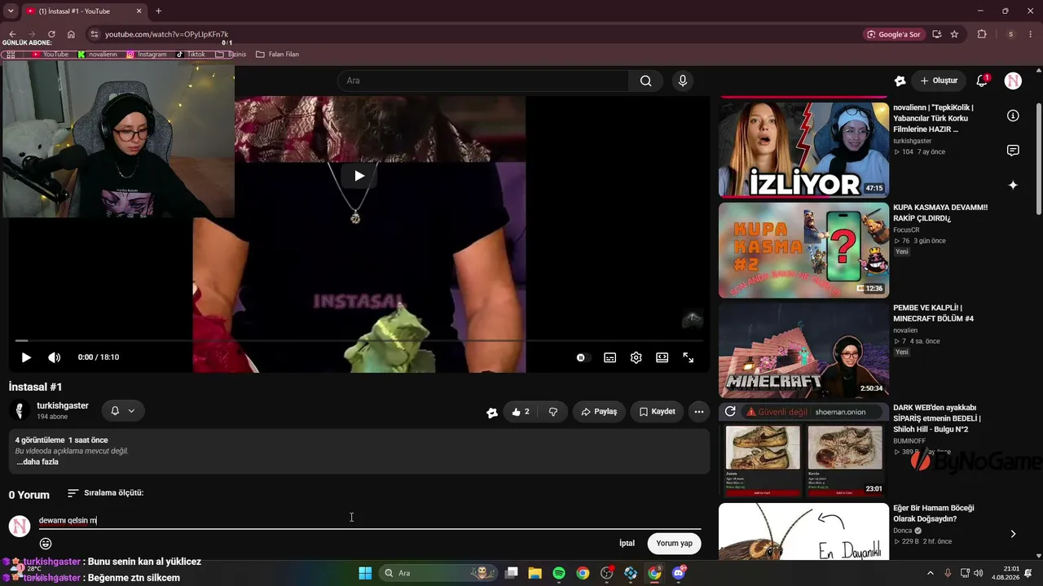1043x586 pixels.
Task: Select the İnstasal #1 - YouTube tab
Action: (x=83, y=11)
